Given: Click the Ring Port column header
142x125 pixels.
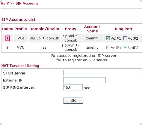Looking at the screenshot, I should coord(124,29).
